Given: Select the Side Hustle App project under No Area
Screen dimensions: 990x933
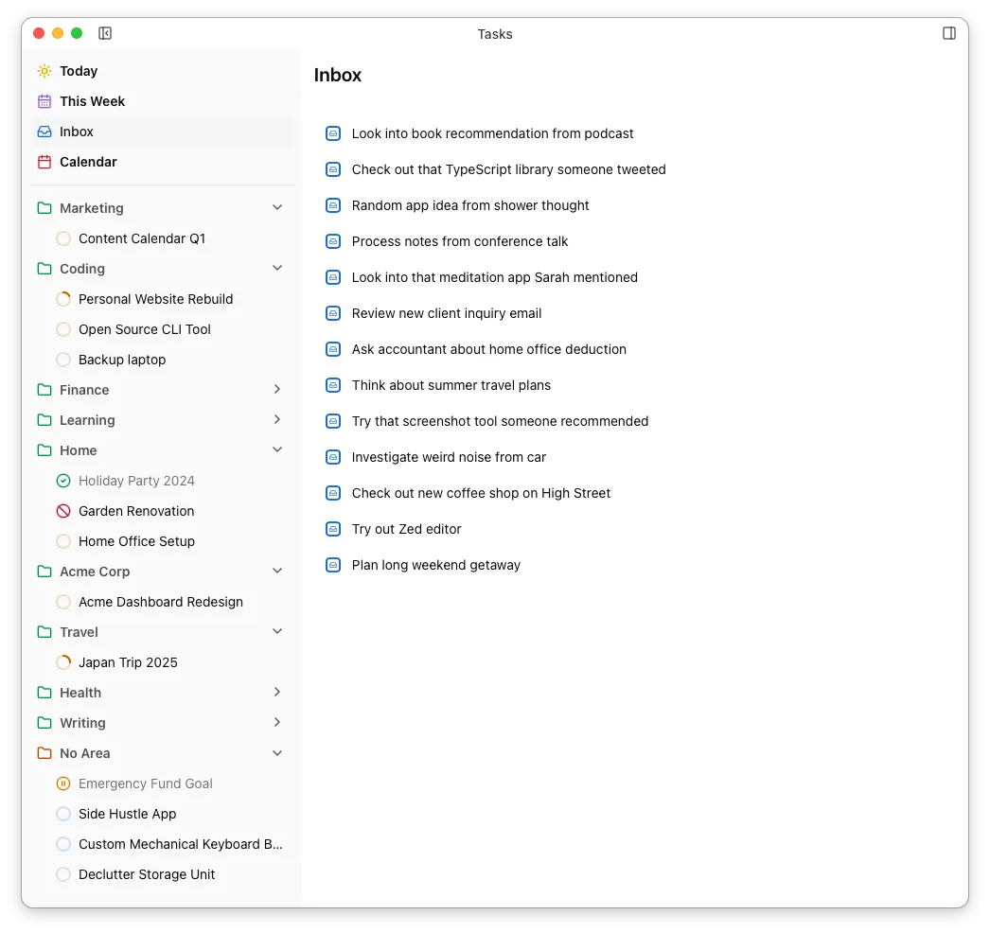Looking at the screenshot, I should (x=127, y=813).
